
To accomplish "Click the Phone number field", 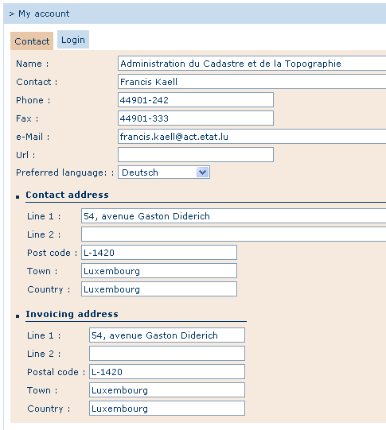I will coord(196,100).
